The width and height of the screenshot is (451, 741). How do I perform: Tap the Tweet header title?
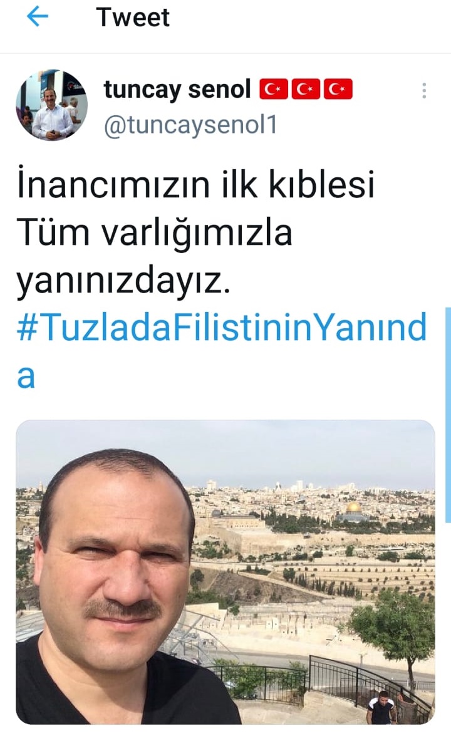[133, 18]
